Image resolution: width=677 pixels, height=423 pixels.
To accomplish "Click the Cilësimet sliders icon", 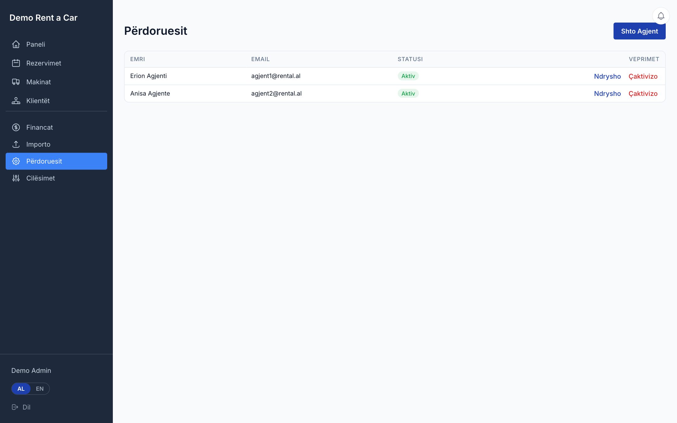I will (x=16, y=178).
